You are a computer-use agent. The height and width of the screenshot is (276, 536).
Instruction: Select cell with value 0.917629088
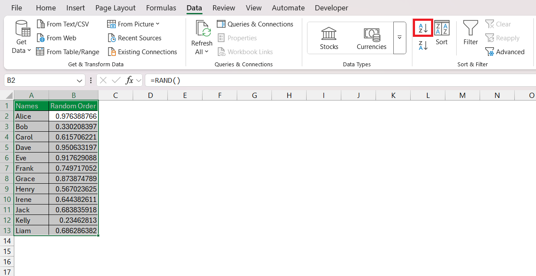[x=74, y=158]
